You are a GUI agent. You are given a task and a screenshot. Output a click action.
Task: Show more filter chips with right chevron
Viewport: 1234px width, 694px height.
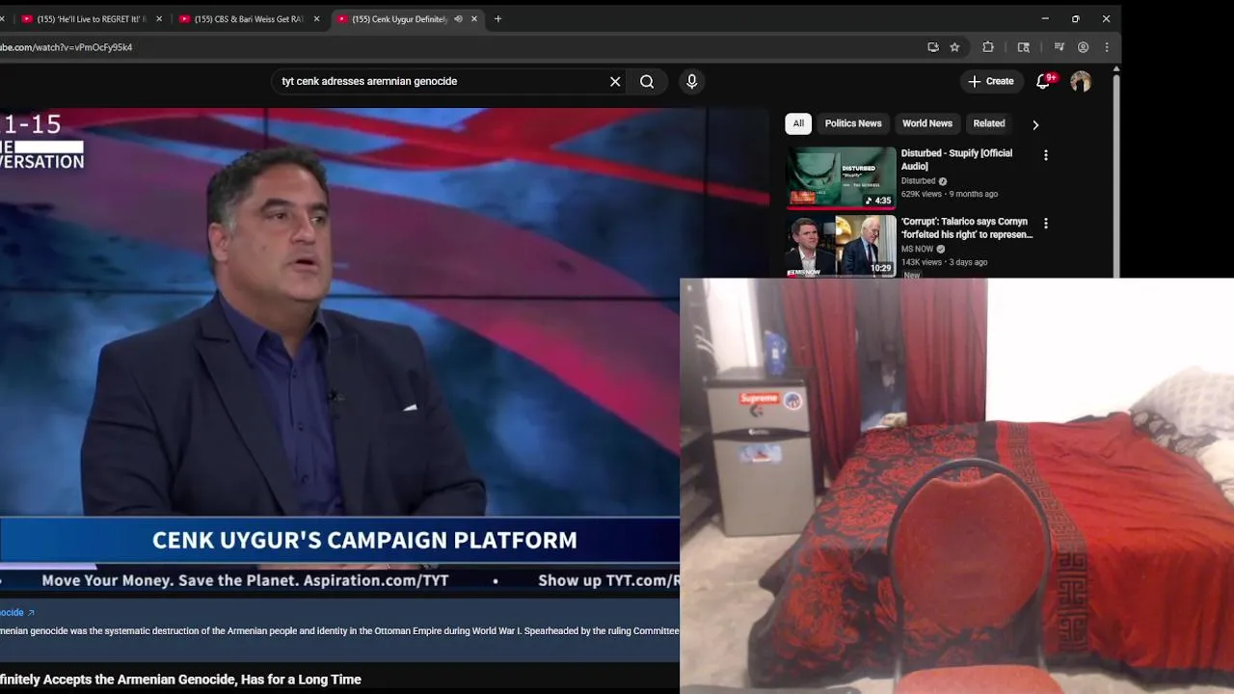coord(1035,124)
